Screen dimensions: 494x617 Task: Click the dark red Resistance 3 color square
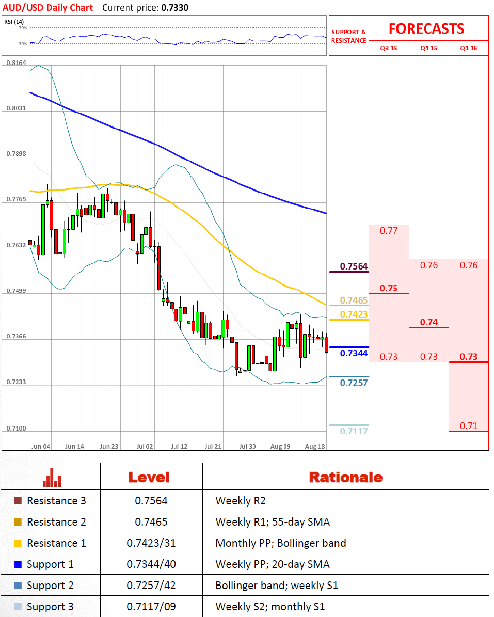pyautogui.click(x=18, y=501)
